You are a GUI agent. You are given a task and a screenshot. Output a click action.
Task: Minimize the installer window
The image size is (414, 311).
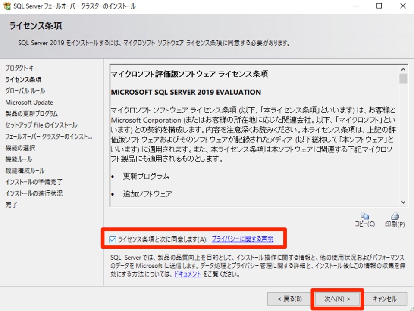pyautogui.click(x=356, y=6)
